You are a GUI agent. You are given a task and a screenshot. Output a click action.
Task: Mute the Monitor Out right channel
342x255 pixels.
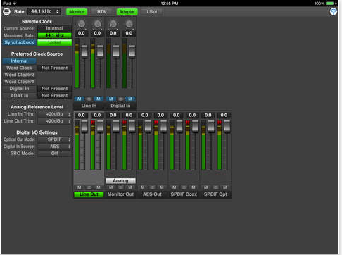pyautogui.click(x=130, y=187)
